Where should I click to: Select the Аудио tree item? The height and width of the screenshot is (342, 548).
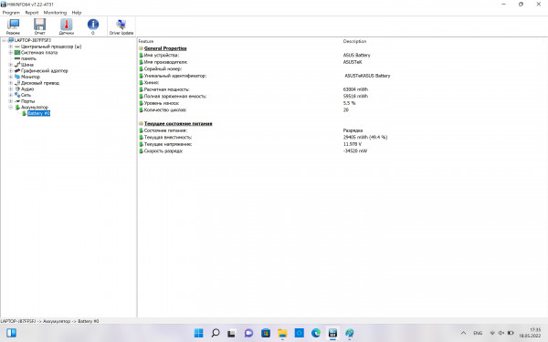(x=27, y=89)
